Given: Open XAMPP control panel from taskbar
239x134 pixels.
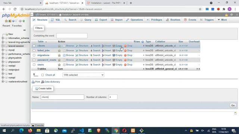Looking at the screenshot, I should [x=133, y=131].
